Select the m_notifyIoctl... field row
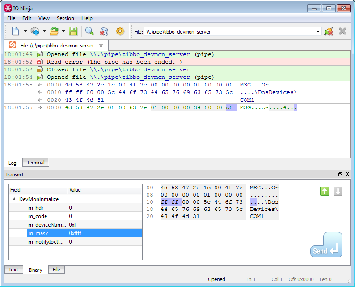Screen dimensions: 355x287 [76, 242]
